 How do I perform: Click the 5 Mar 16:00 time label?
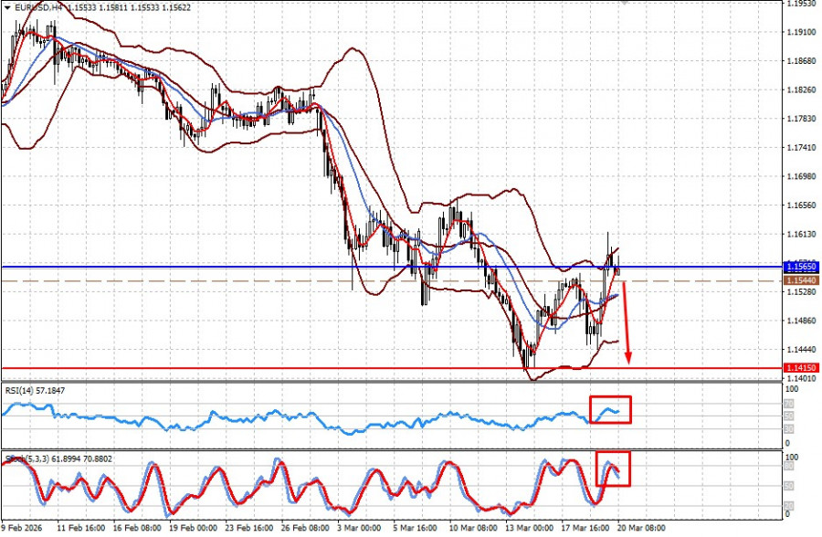416,528
